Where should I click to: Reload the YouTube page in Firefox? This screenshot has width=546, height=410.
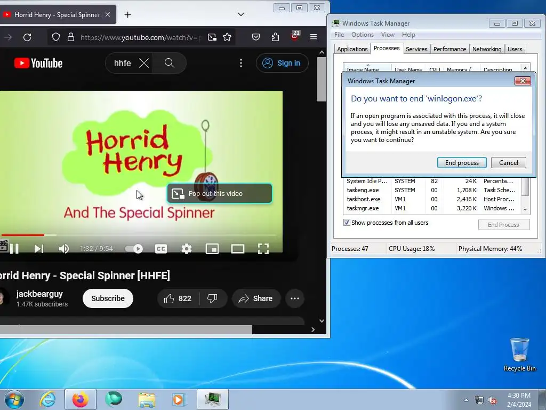(x=27, y=37)
